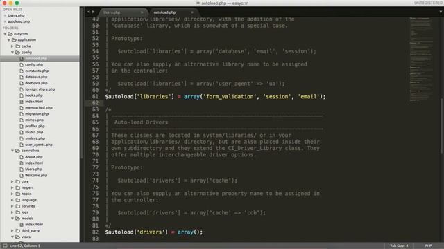Collapse the config folder
The image size is (444, 249).
pyautogui.click(x=12, y=53)
